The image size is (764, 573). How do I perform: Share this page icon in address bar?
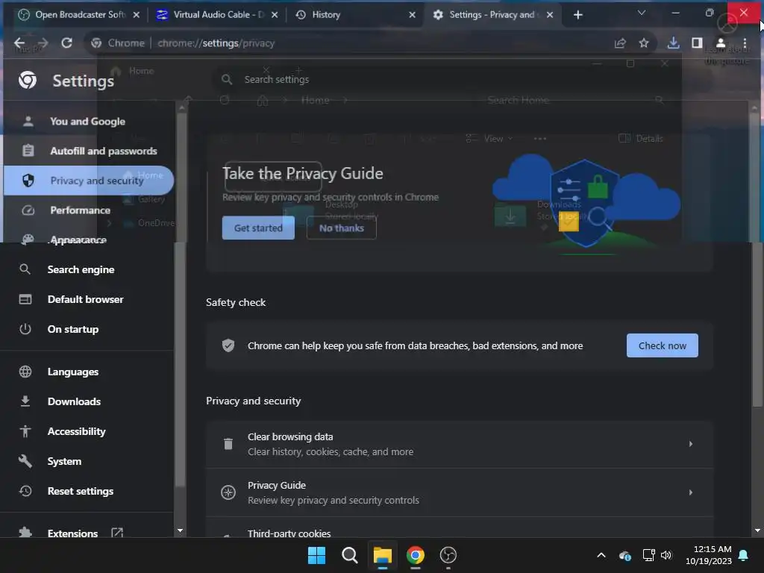tap(620, 43)
